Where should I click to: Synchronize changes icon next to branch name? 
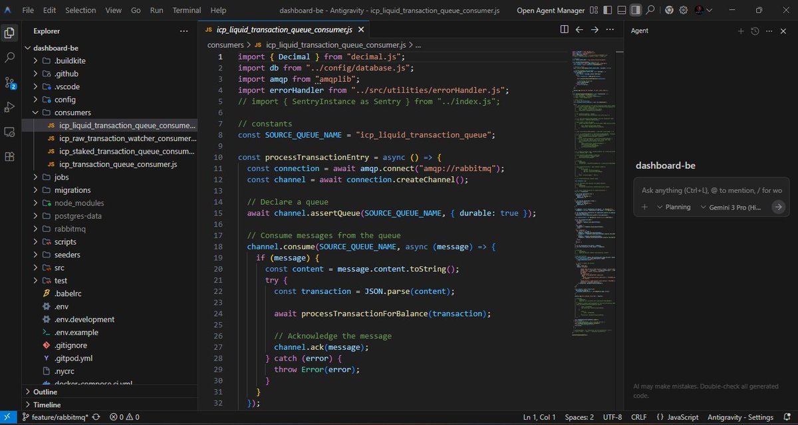(x=96, y=417)
